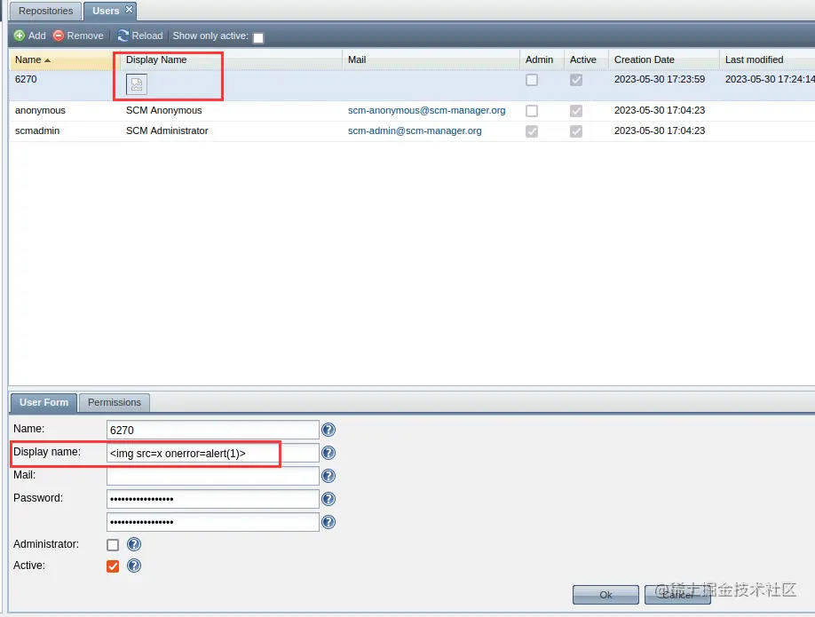Image resolution: width=815 pixels, height=617 pixels.
Task: Click the Remove button label
Action: point(85,36)
